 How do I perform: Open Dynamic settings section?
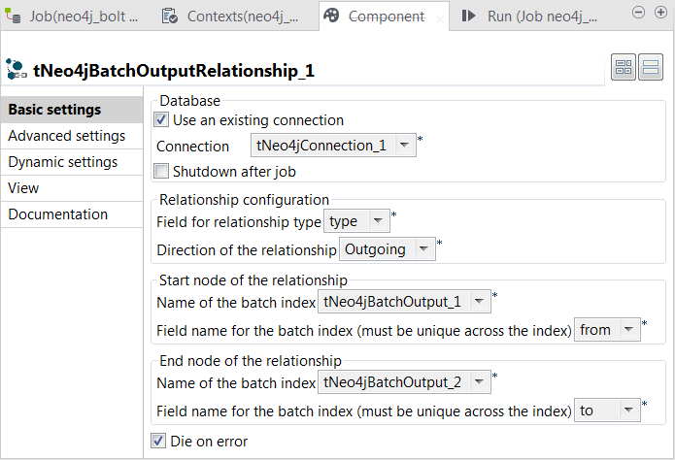click(x=63, y=162)
